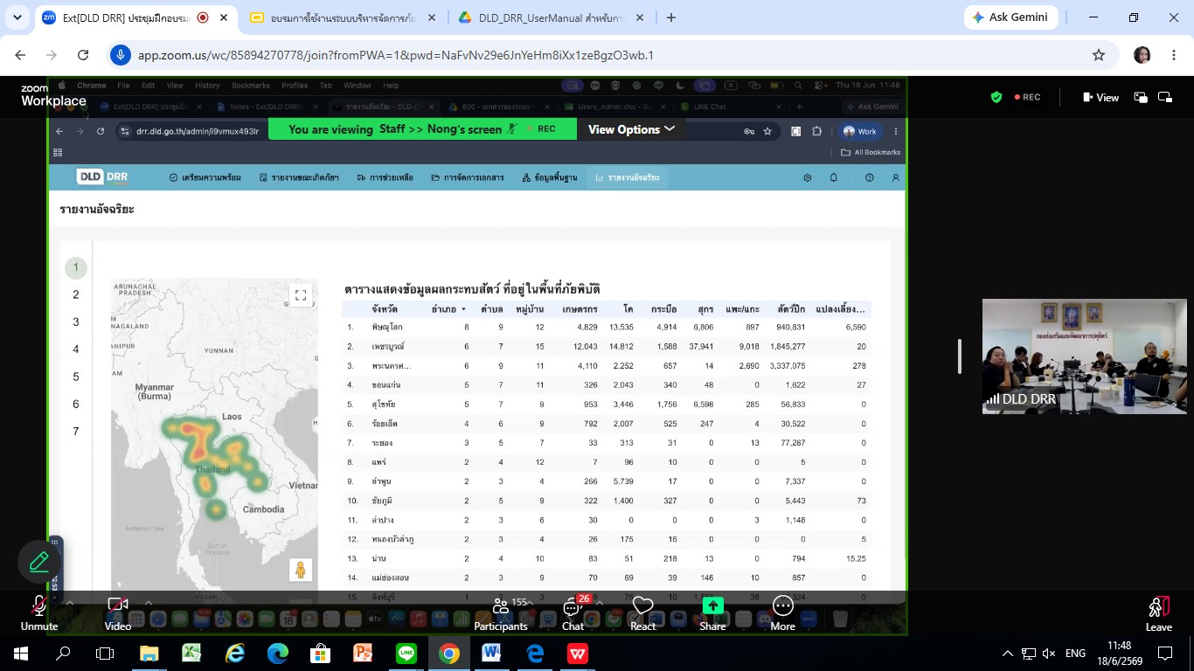The width and height of the screenshot is (1194, 671).
Task: Click the REC recording indicator
Action: 1026,97
